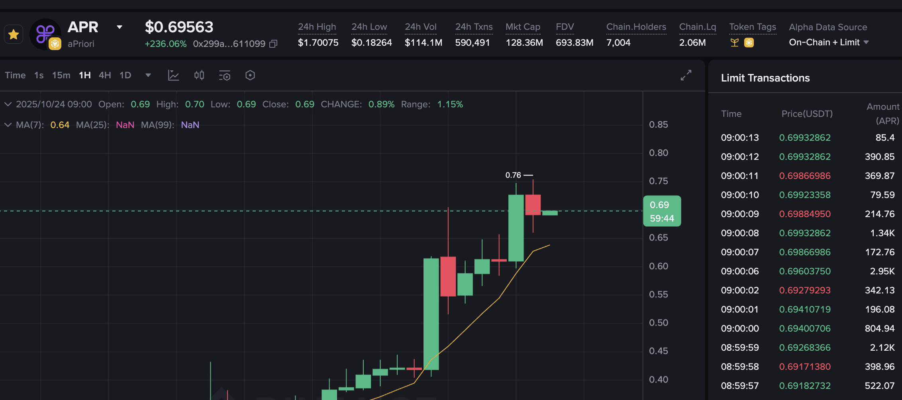Image resolution: width=902 pixels, height=400 pixels.
Task: Switch chart interval to 15m
Action: point(61,75)
